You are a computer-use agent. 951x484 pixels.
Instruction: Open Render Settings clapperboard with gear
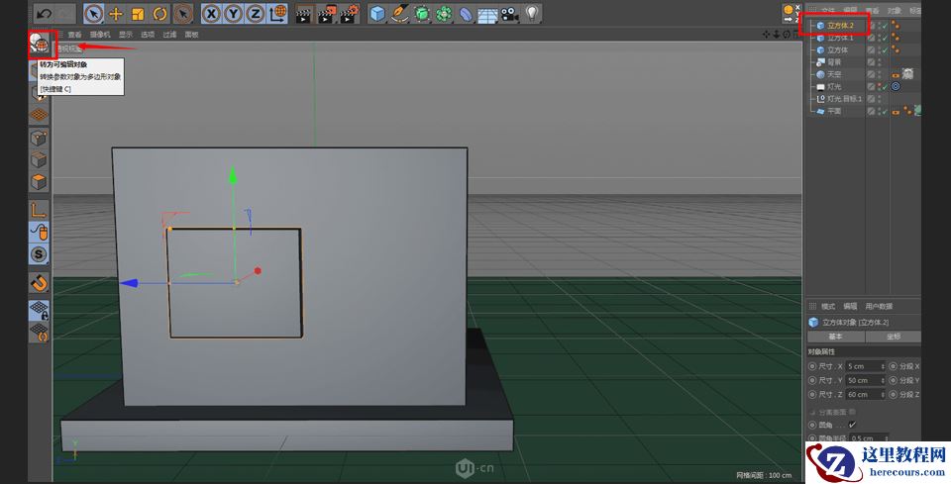[350, 14]
